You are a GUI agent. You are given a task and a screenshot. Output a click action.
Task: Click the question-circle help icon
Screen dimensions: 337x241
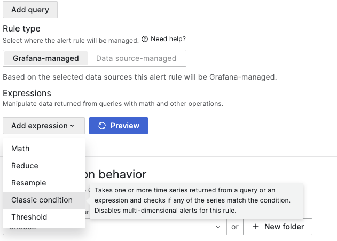145,39
